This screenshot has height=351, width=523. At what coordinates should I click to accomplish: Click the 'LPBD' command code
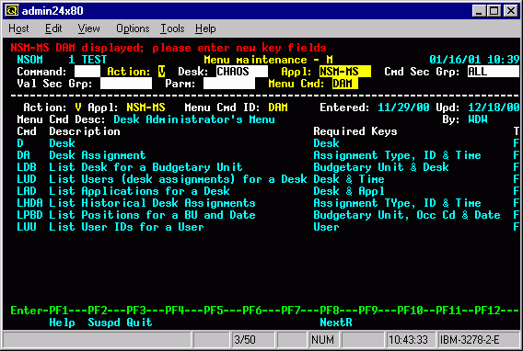point(29,215)
